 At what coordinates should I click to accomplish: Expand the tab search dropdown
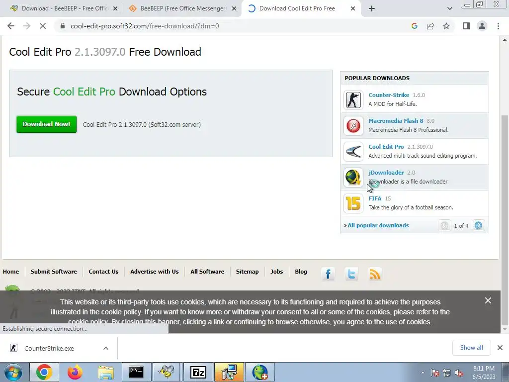pyautogui.click(x=449, y=9)
